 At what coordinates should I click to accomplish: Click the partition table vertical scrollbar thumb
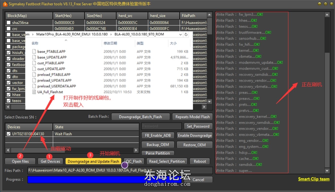pos(209,26)
